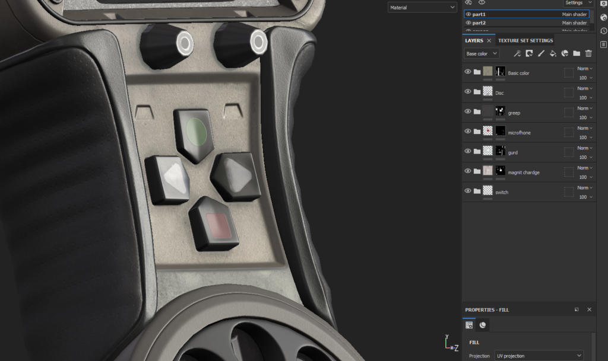
Task: Create a new folder in Layers panel
Action: [x=576, y=53]
